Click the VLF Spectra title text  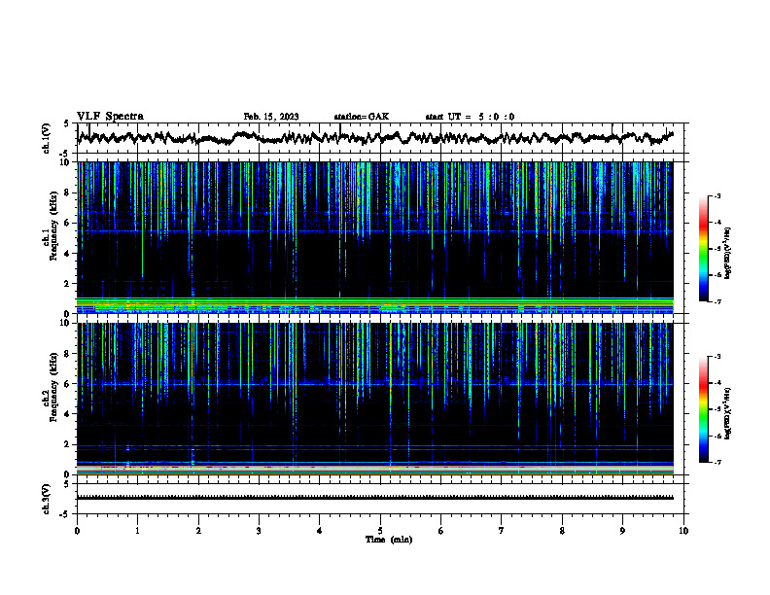tap(110, 117)
